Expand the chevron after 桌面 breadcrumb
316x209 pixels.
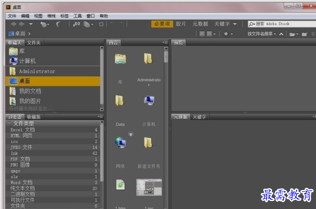point(29,34)
